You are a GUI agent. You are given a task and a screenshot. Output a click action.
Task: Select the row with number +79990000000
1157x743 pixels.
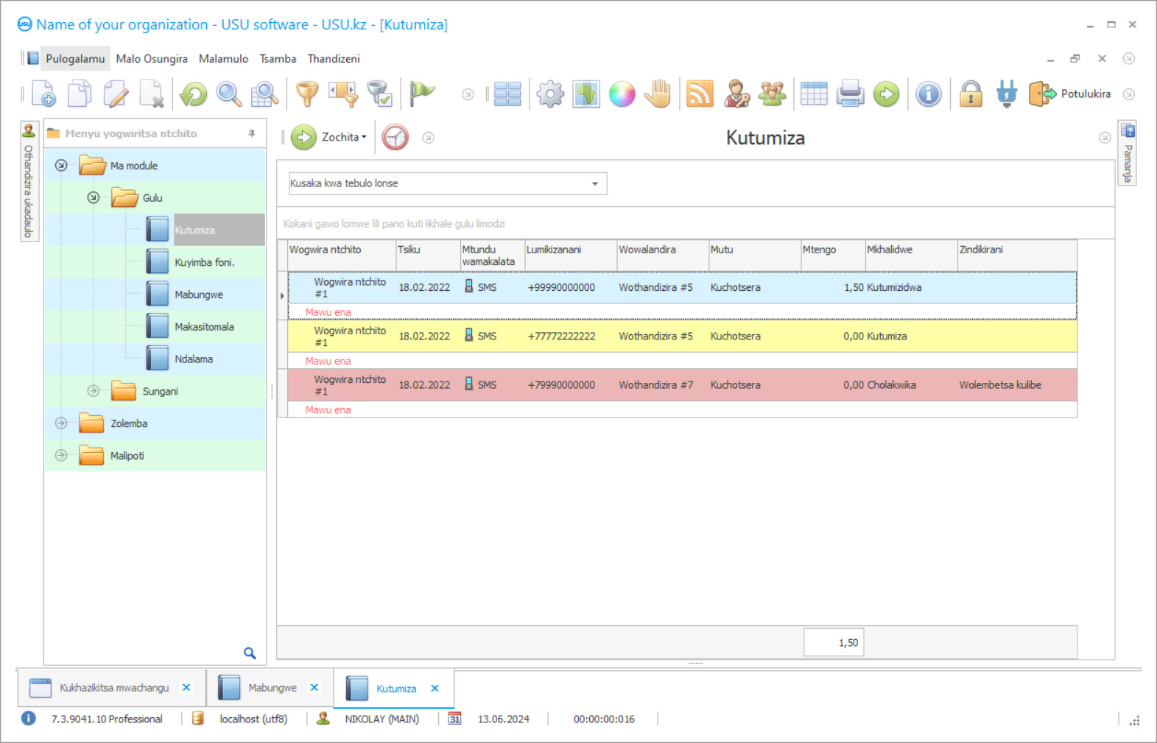[x=561, y=385]
